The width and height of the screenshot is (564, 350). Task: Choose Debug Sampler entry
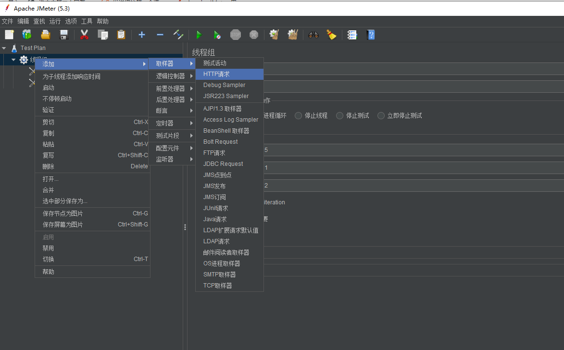[229, 85]
